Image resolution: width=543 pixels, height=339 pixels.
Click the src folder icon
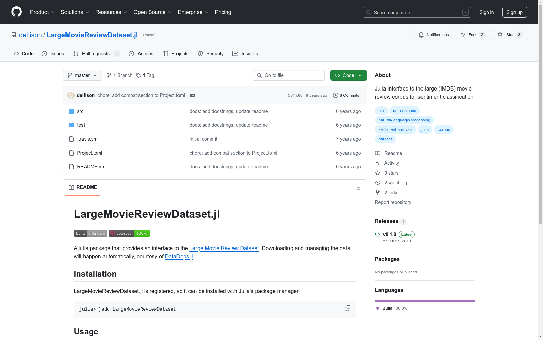[x=71, y=111]
